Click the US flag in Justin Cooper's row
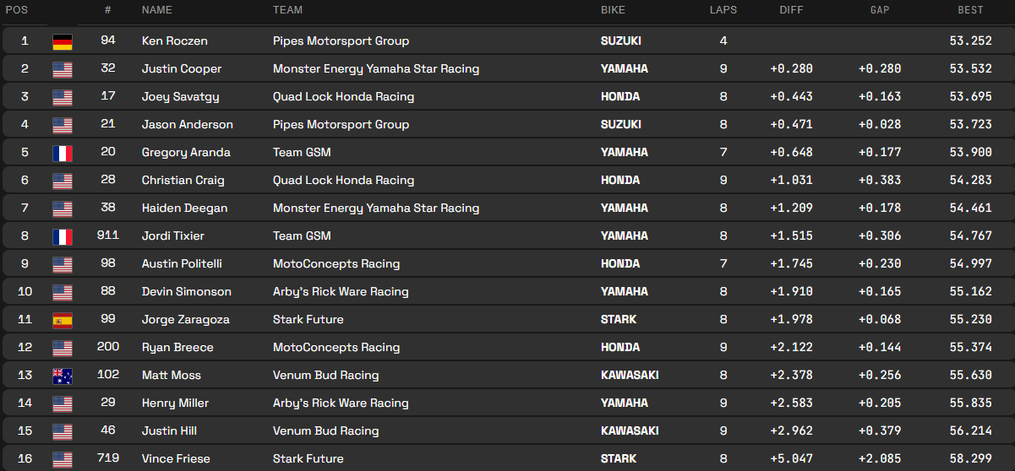The image size is (1015, 471). click(x=63, y=69)
